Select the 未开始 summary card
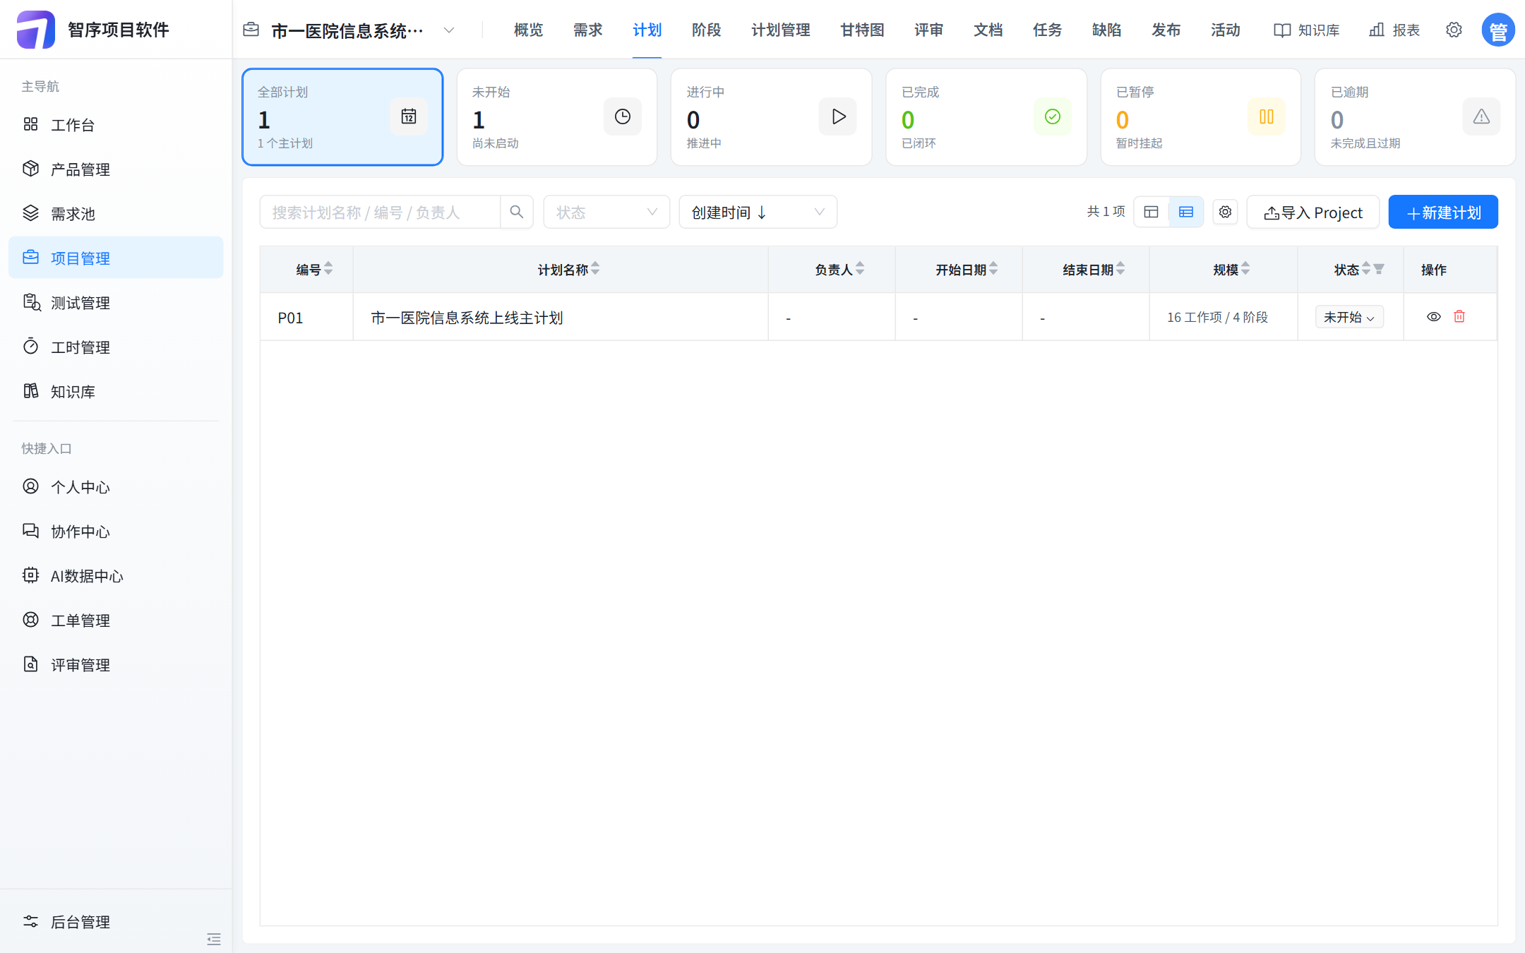Image resolution: width=1525 pixels, height=953 pixels. [557, 117]
